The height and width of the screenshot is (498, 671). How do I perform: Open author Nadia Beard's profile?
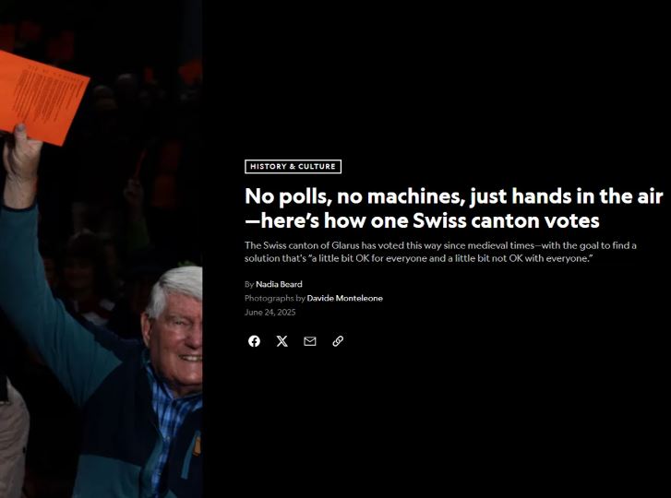279,284
